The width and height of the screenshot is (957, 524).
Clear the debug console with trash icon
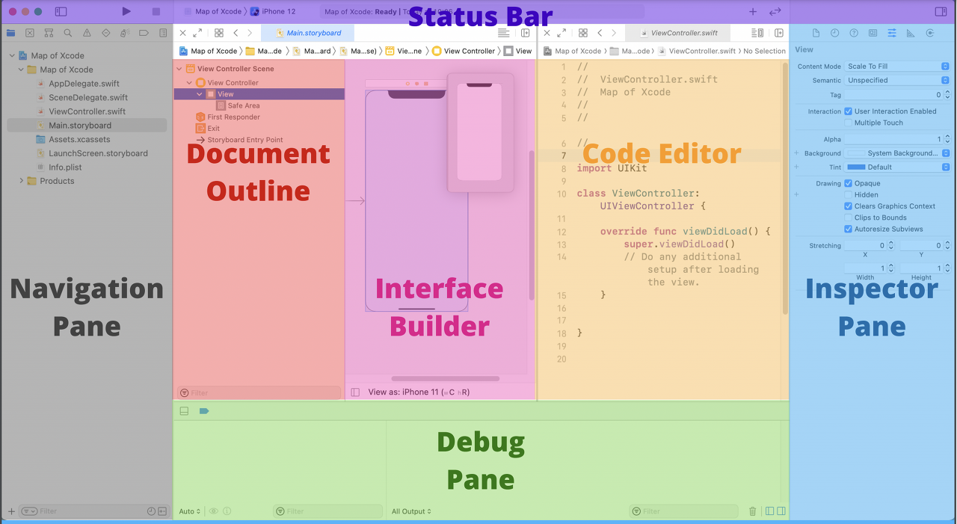(x=753, y=511)
